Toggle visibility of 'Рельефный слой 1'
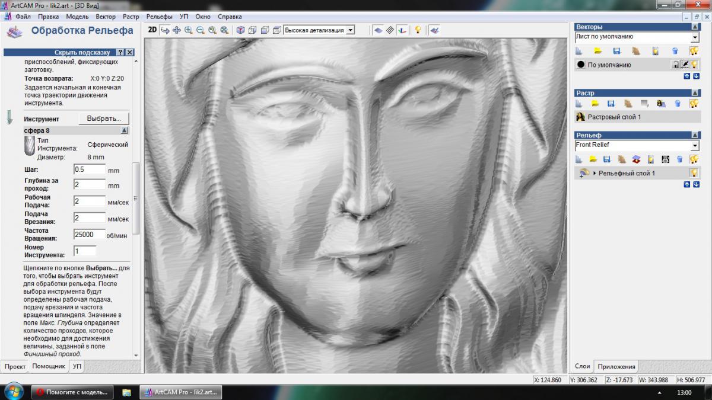 pos(694,173)
